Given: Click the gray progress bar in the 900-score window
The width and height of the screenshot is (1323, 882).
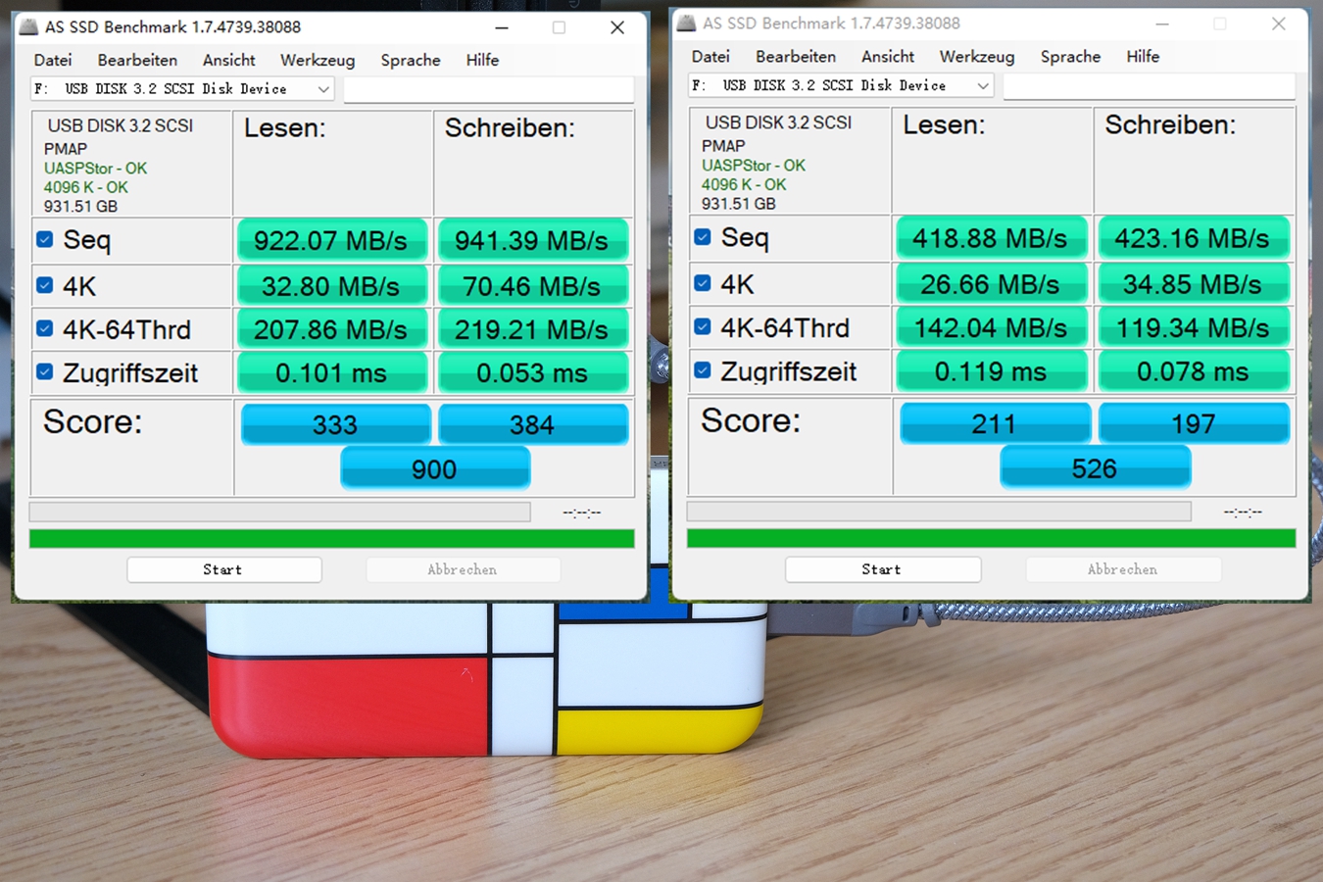Looking at the screenshot, I should [x=280, y=512].
